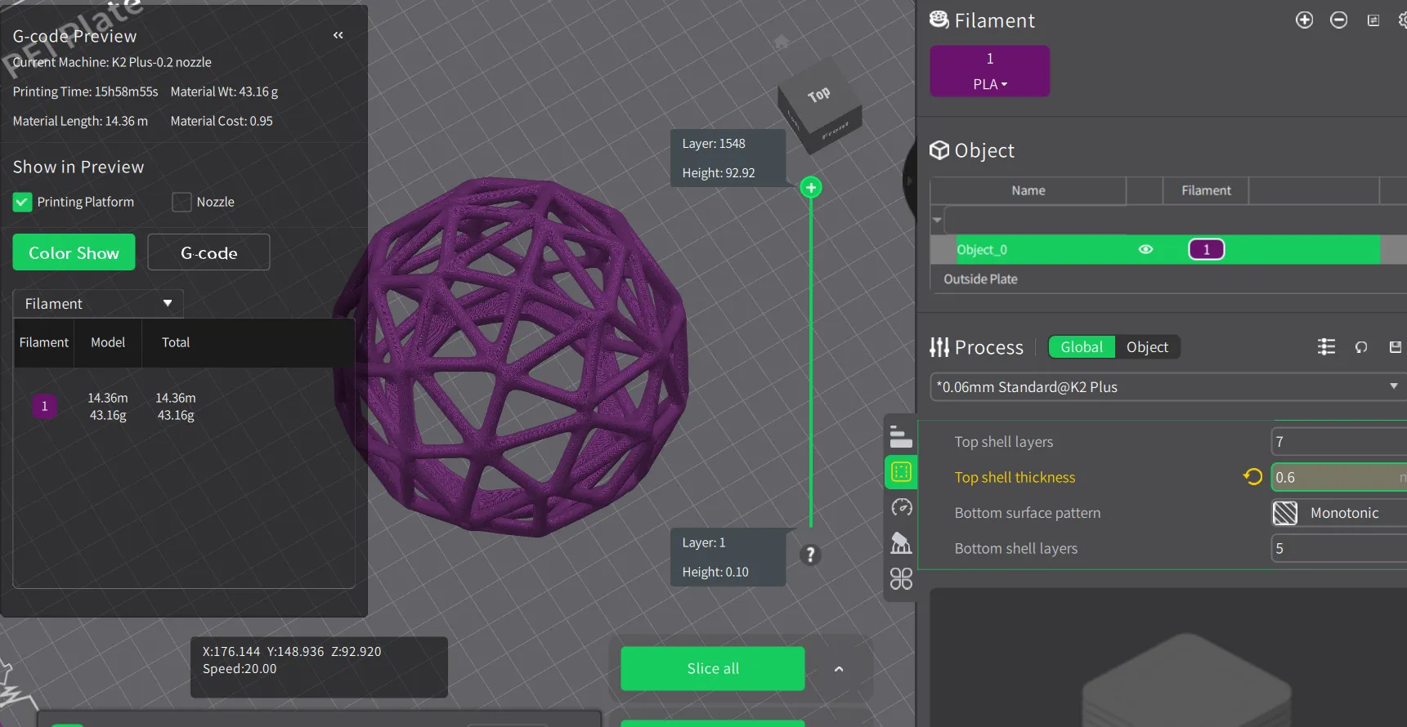Enable the Nozzle checkbox
This screenshot has width=1407, height=727.
coord(181,202)
